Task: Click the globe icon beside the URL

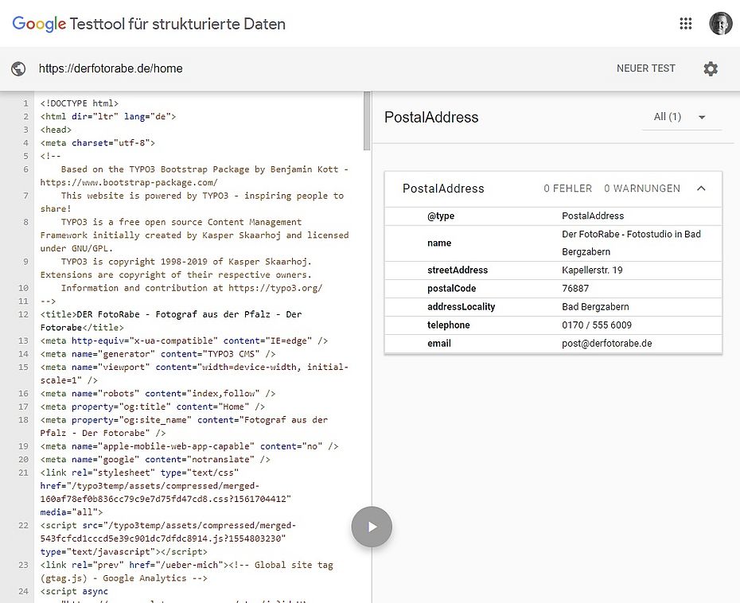Action: 19,68
